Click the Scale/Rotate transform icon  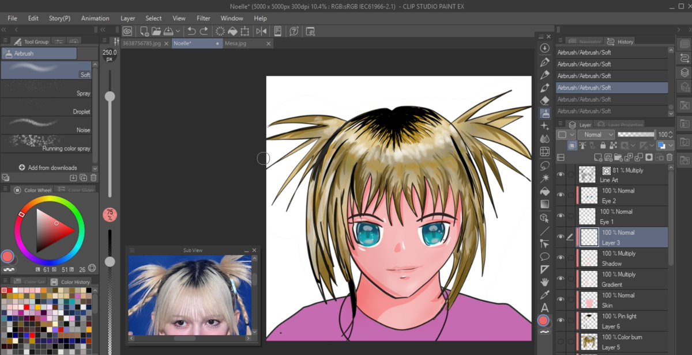245,31
